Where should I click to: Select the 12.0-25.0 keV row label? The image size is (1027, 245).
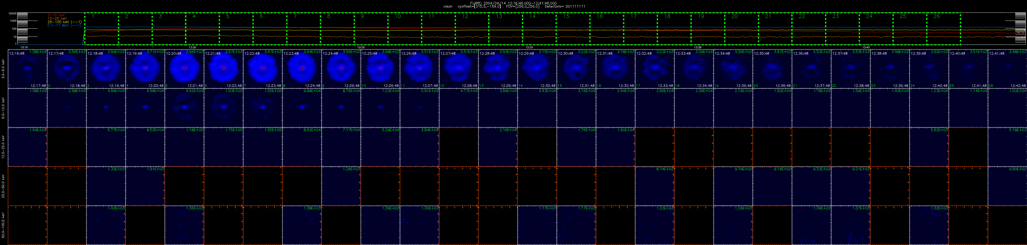tap(3, 147)
